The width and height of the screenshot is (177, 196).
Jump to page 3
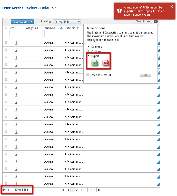pyautogui.click(x=81, y=190)
